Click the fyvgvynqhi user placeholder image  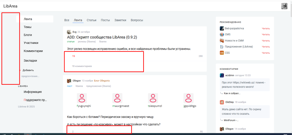tap(82, 98)
